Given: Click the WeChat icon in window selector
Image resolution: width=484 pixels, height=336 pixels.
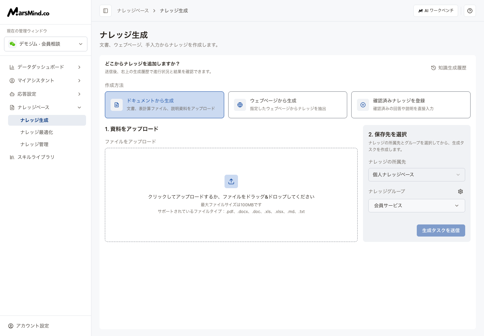Looking at the screenshot, I should [12, 44].
